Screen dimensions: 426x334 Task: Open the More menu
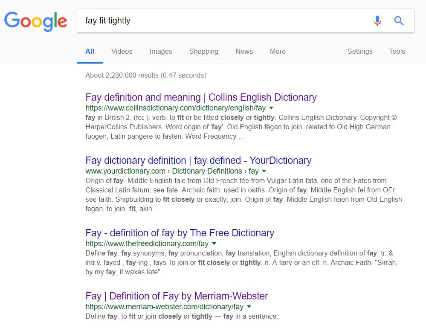pos(278,51)
